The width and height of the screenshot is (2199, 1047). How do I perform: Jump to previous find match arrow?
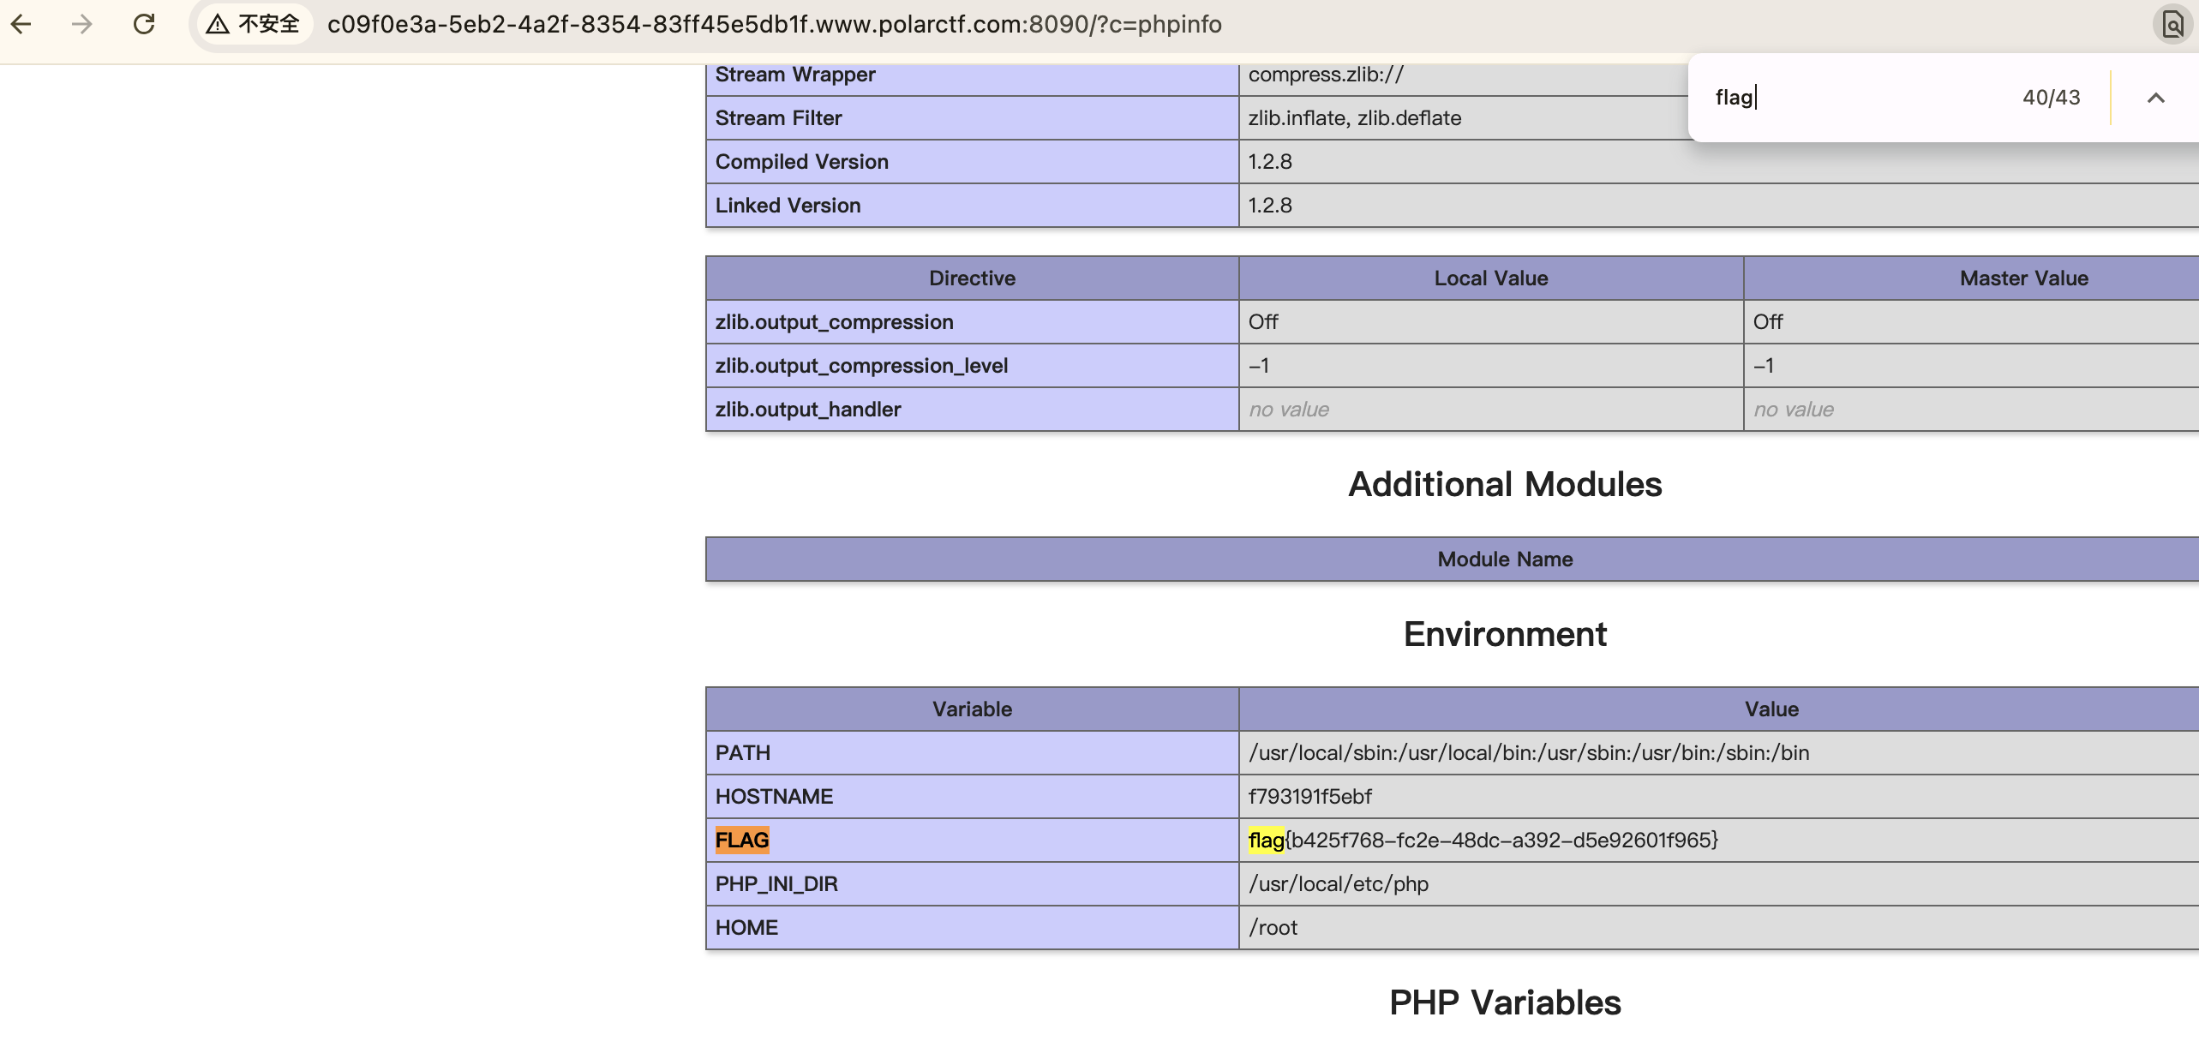[2155, 98]
